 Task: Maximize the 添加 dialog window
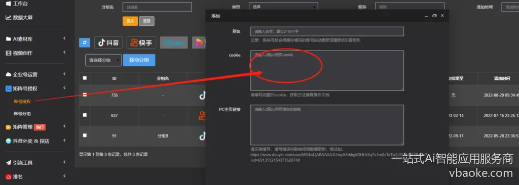pos(434,16)
